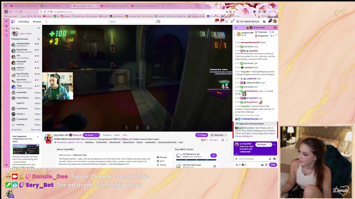Open the Bits icon below chat input
The image size is (355, 199).
[237, 165]
